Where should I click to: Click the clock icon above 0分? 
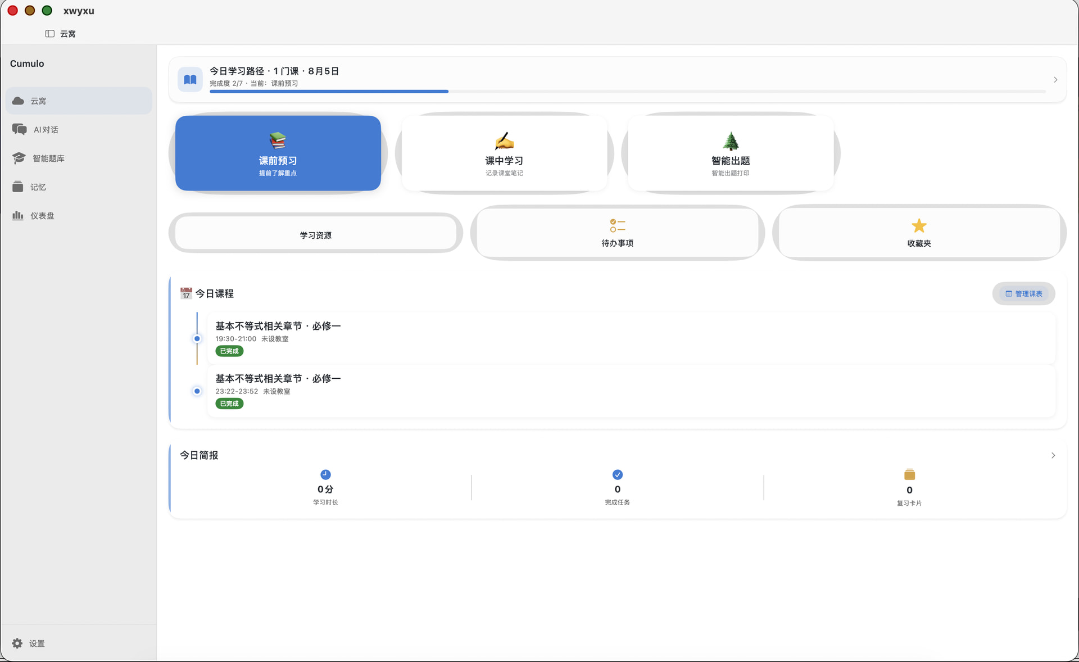point(325,475)
